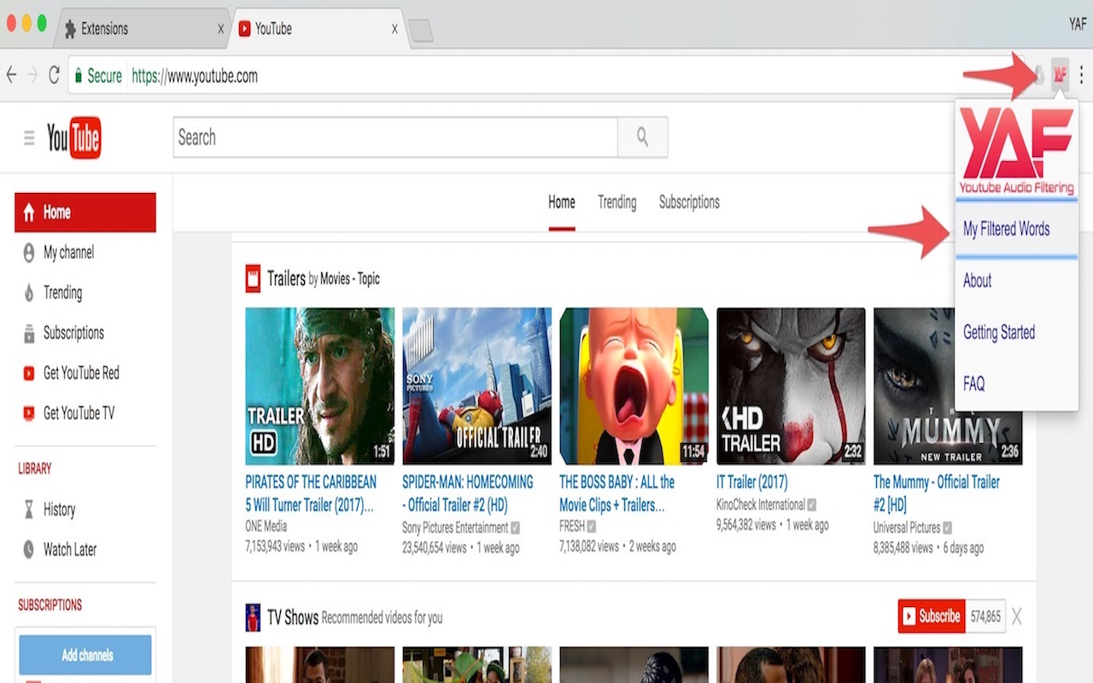Click the YAF profile name in title bar
Viewport: 1093px width, 683px height.
point(1078,24)
